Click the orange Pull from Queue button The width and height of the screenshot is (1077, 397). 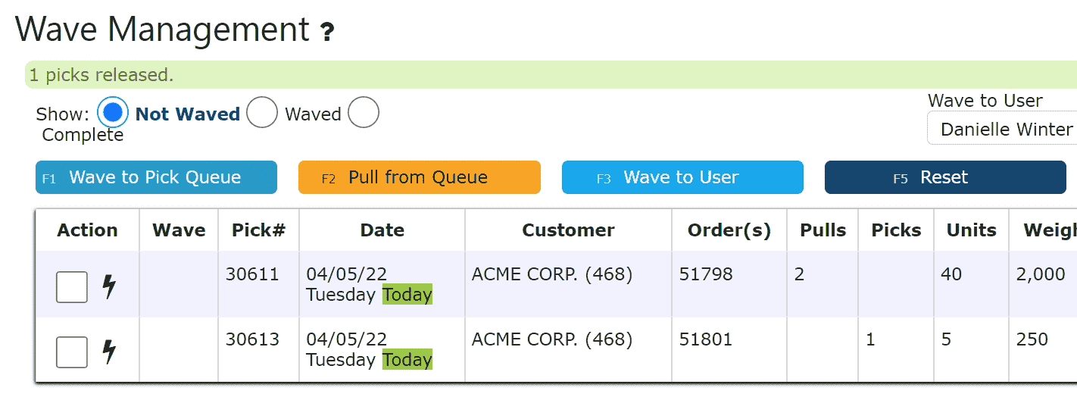coord(420,177)
